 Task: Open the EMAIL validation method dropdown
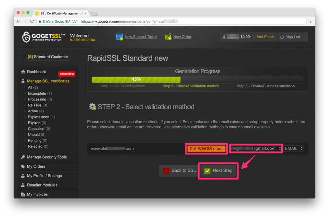(x=294, y=149)
